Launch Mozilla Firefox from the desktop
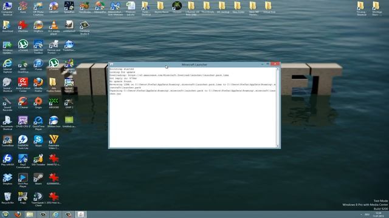 pos(38,85)
